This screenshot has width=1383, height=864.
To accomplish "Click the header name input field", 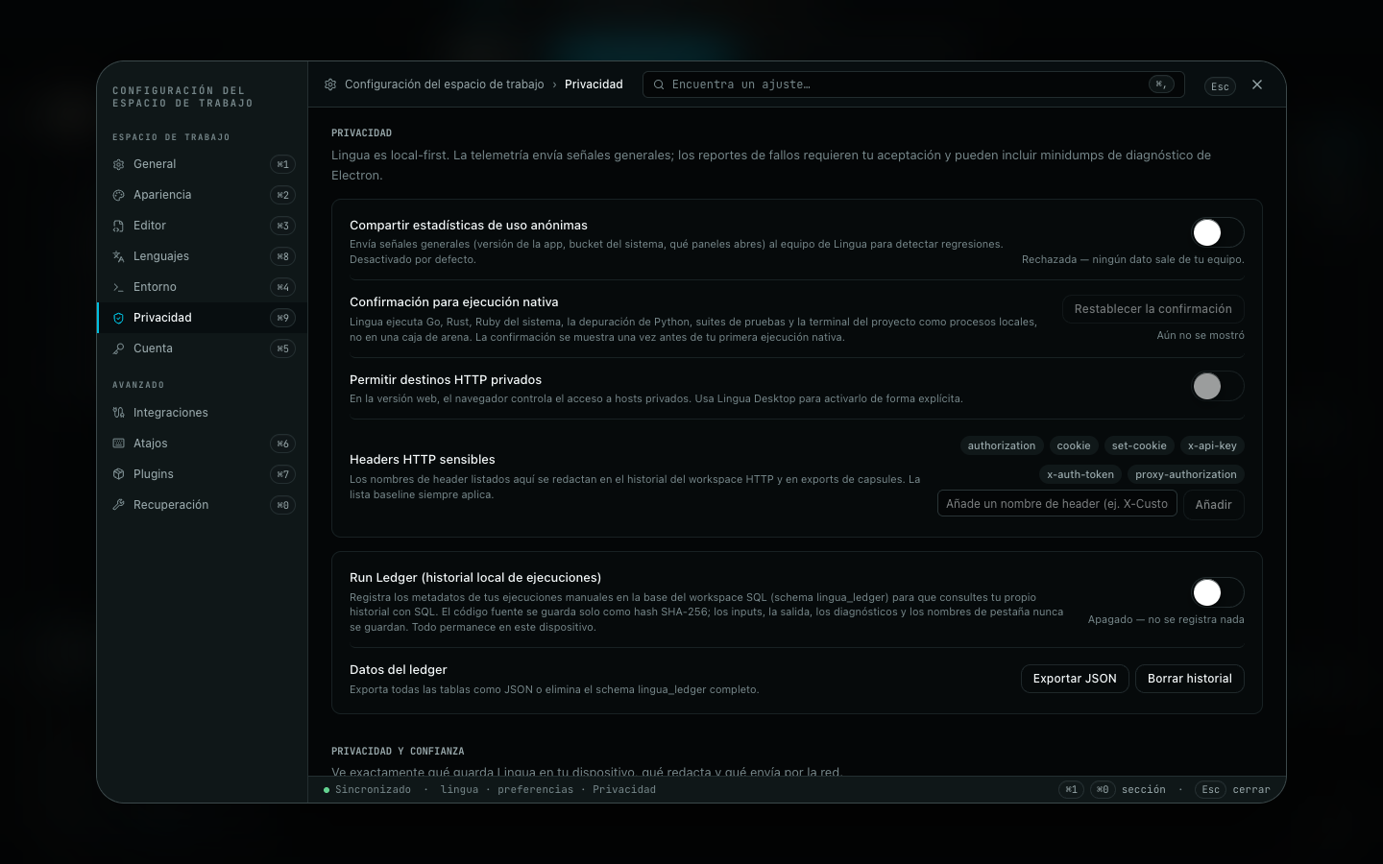I will [1057, 504].
